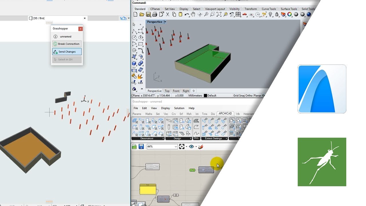
Task: Click the Open folder icon in Rhino toolbar
Action: pos(142,14)
